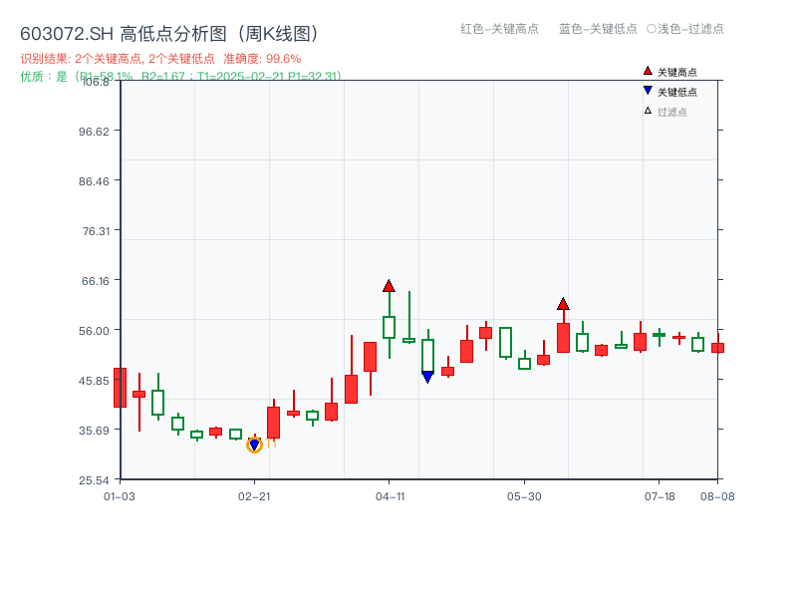Click the blue down arrow inside the orange circle marker
Image resolution: width=797 pixels, height=598 pixels.
[x=253, y=446]
